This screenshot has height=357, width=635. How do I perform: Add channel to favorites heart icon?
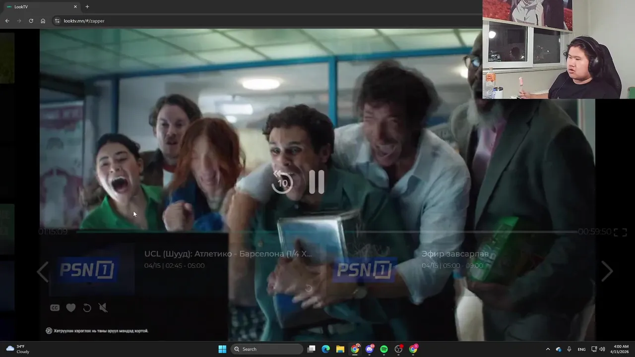pos(71,308)
